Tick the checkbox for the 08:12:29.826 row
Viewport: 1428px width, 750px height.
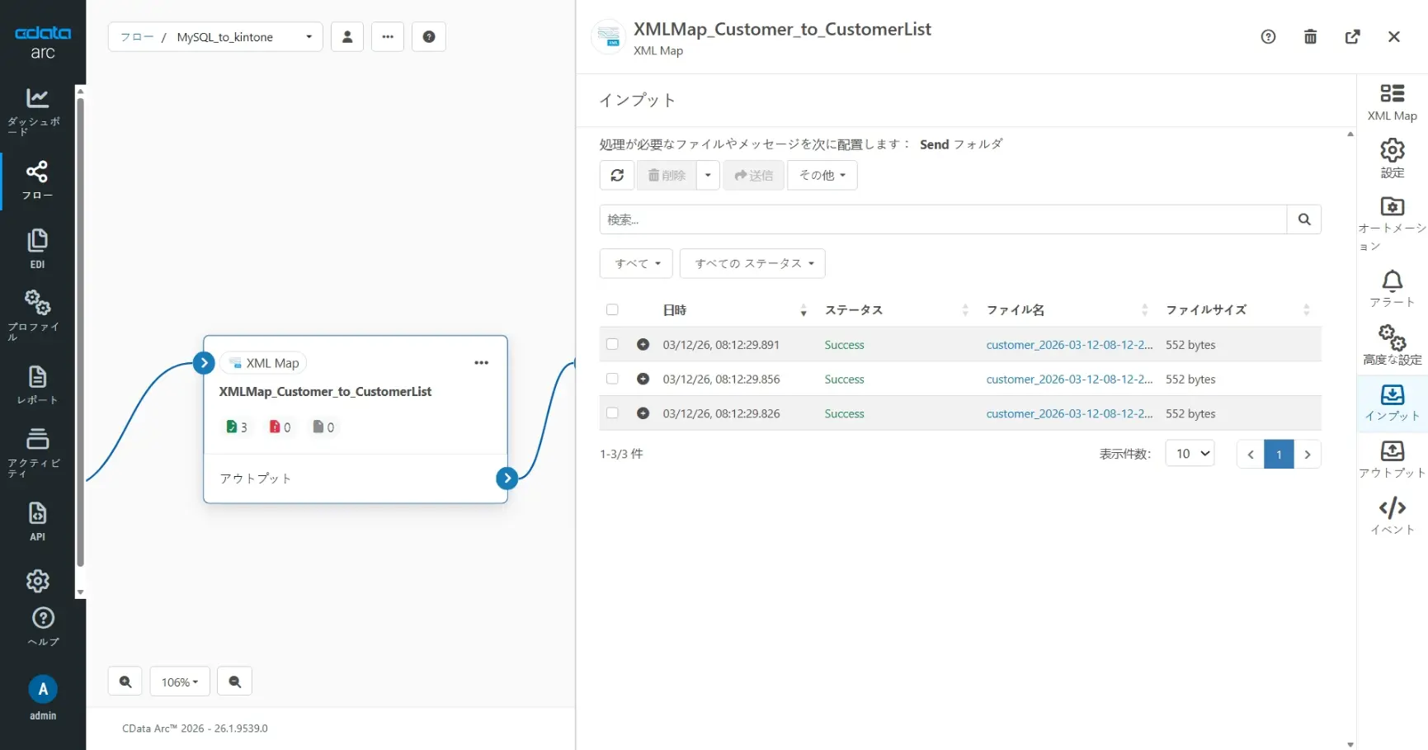pyautogui.click(x=612, y=413)
